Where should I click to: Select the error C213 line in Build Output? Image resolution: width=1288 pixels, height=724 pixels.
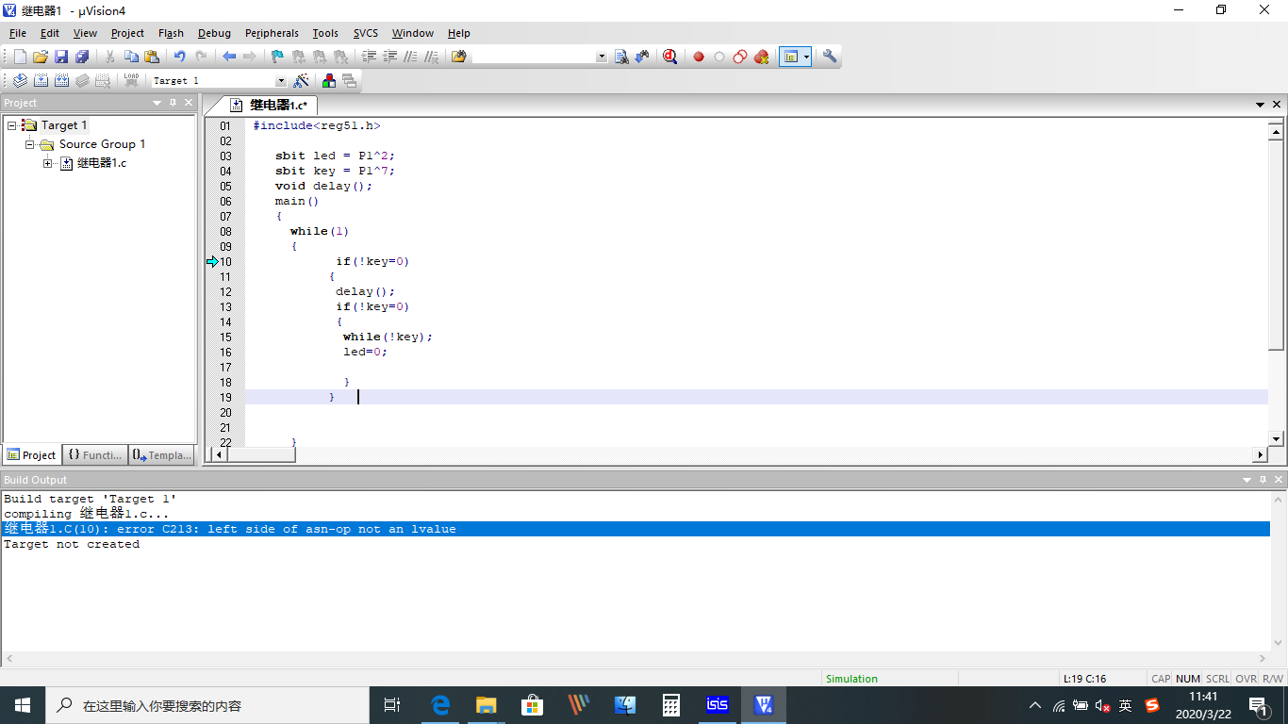pos(635,529)
